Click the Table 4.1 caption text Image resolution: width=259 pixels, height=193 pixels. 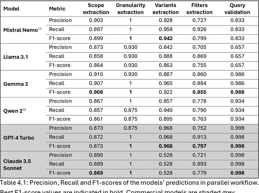click(x=129, y=182)
